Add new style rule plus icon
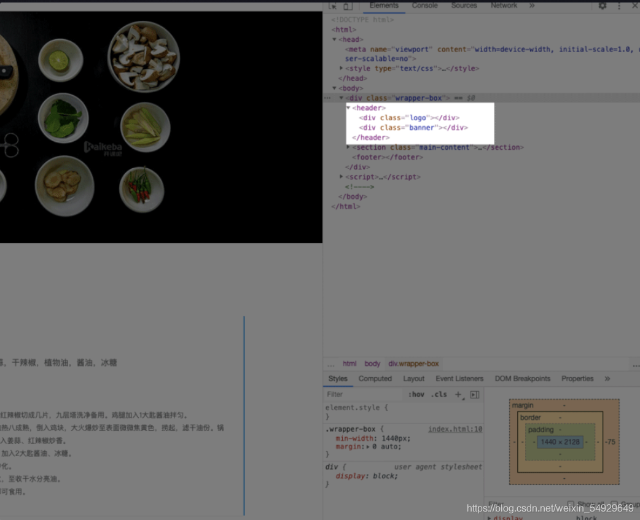Screen dimensions: 640x520 458,394
